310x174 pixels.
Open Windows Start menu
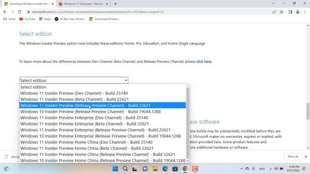pyautogui.click(x=115, y=169)
